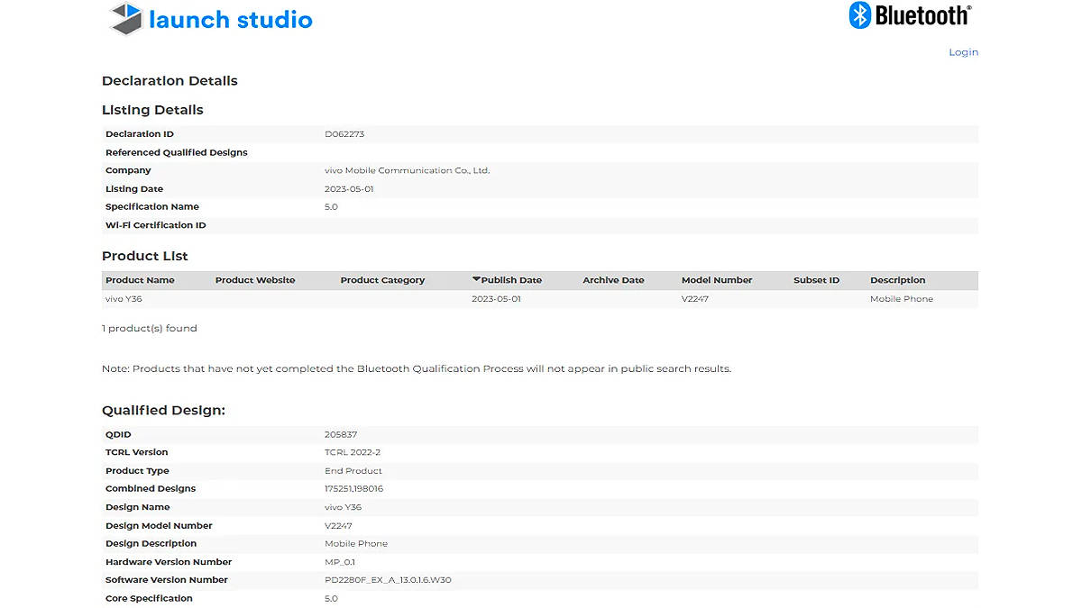Click the Declaration Details heading
This screenshot has width=1082, height=608.
coord(170,81)
